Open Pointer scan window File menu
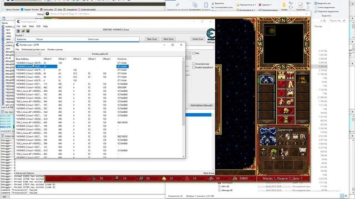355x199 pixels. coord(17,50)
